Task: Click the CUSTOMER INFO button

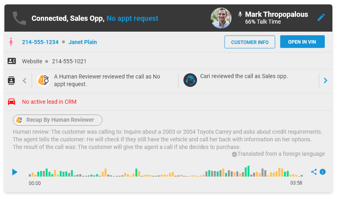Action: (x=249, y=42)
